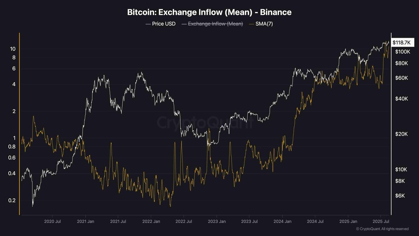This screenshot has height=236, width=419.
Task: Click the $118.7K current price label
Action: (401, 43)
